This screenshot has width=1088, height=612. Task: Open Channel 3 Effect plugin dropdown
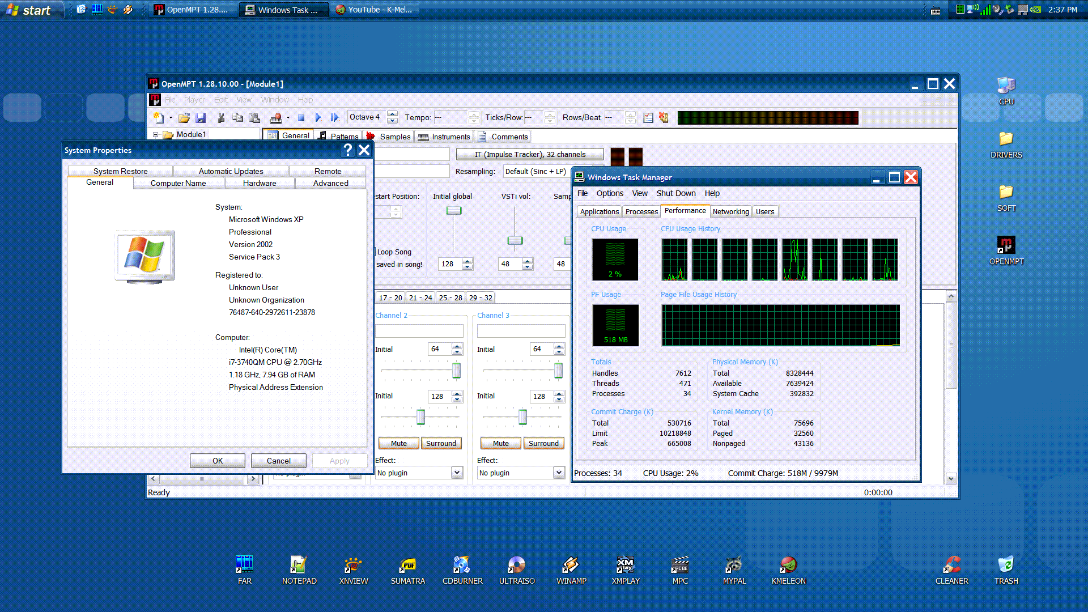tap(559, 473)
